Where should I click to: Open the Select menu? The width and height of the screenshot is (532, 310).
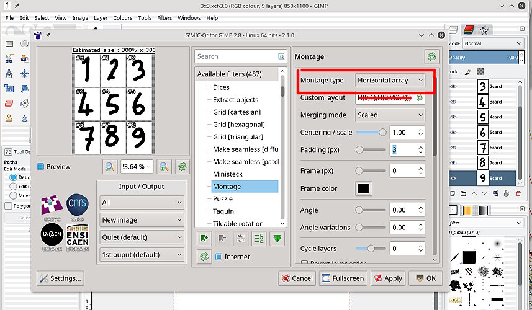click(x=42, y=18)
